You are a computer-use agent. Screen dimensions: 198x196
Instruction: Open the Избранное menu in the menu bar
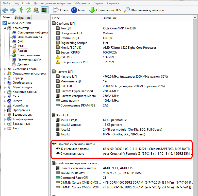pyautogui.click(x=82, y=3)
